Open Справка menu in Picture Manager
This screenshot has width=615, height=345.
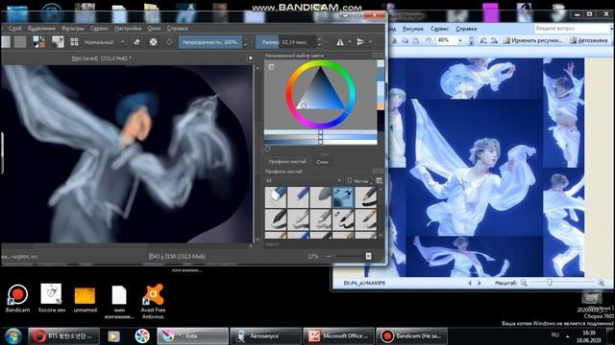click(466, 29)
